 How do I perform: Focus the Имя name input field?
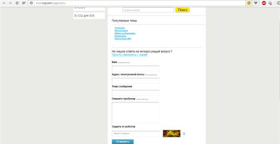[x=136, y=69]
